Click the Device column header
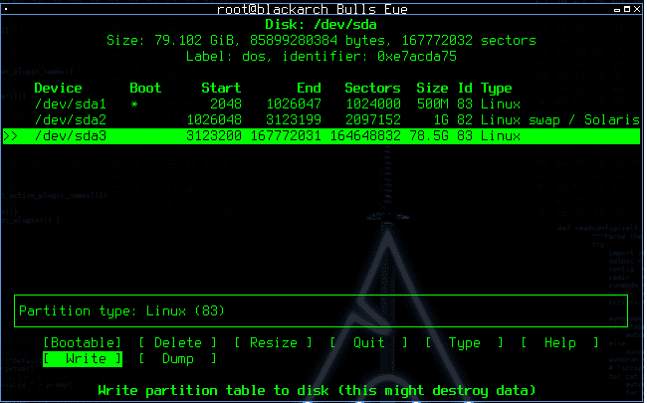This screenshot has width=647, height=403. 59,89
